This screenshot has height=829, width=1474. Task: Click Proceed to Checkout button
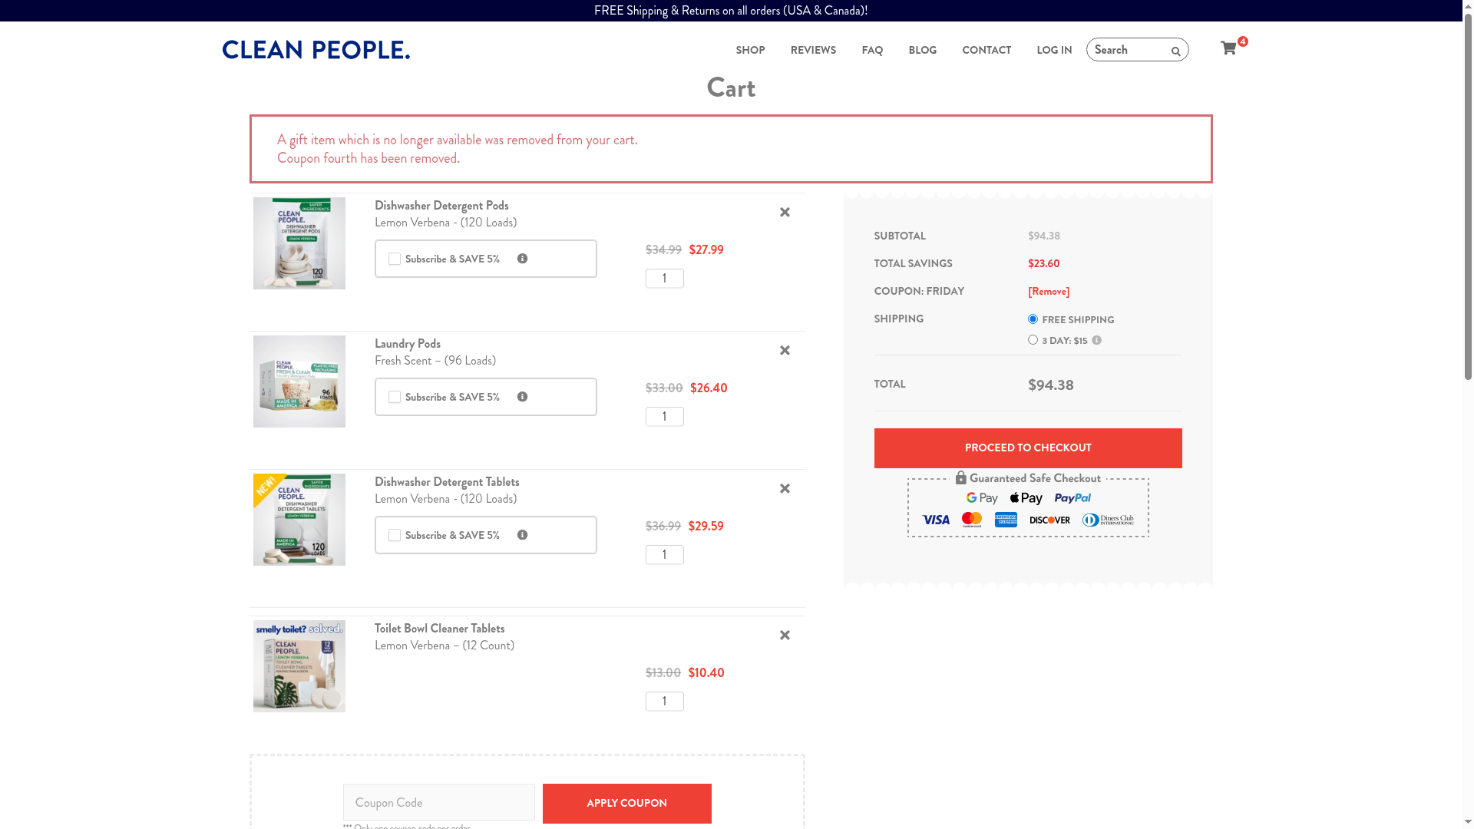[1028, 448]
